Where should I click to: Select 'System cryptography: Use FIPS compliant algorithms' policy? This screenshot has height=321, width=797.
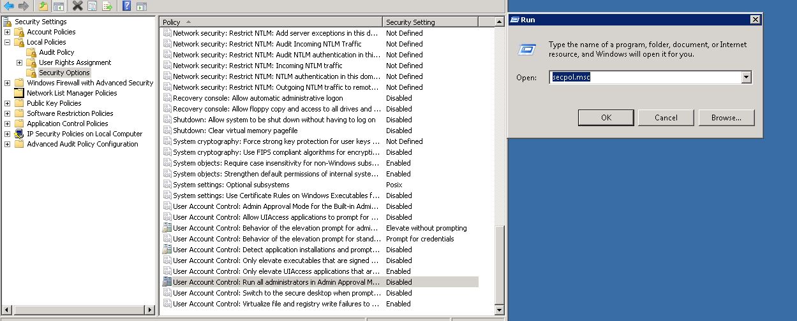click(277, 152)
